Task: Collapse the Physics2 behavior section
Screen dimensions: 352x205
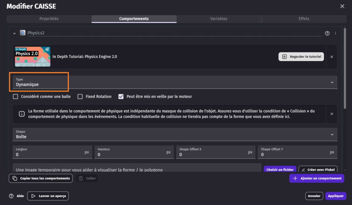Action: [14, 33]
